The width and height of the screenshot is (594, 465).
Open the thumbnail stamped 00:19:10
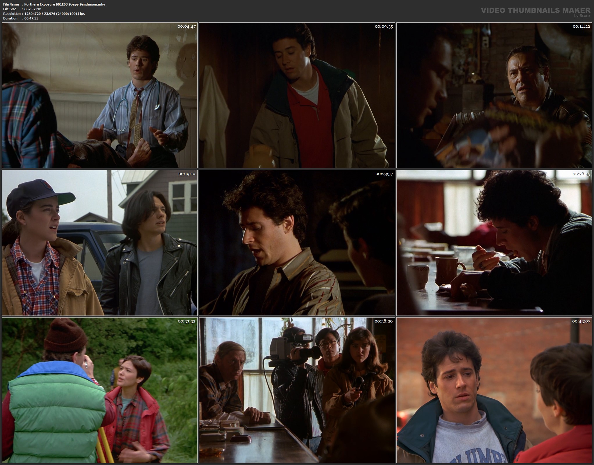point(100,243)
